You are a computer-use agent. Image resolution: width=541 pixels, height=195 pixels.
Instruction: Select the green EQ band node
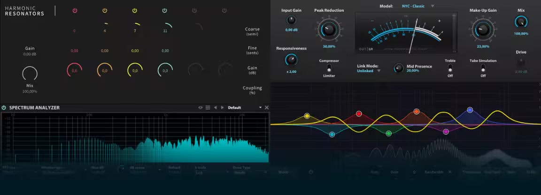coord(388,134)
